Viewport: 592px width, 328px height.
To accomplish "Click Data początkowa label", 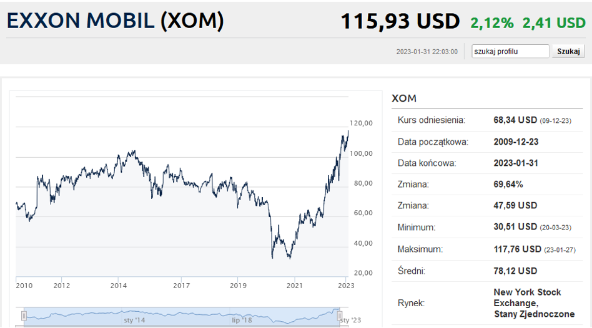I will (x=433, y=142).
